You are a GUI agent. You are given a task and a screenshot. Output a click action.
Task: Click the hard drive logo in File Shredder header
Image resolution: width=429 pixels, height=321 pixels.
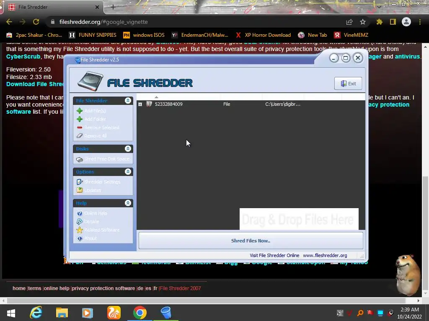click(x=90, y=82)
